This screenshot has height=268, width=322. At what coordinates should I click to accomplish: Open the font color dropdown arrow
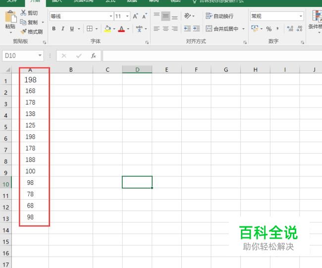pyautogui.click(x=128, y=29)
